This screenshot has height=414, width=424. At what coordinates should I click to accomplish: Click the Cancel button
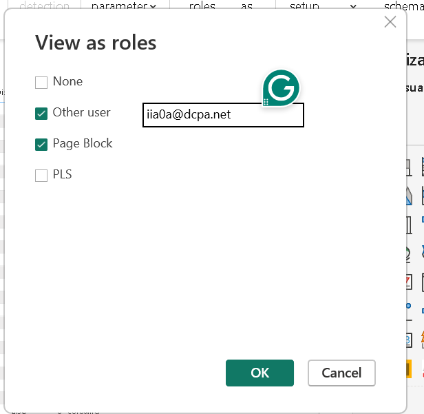tap(341, 373)
